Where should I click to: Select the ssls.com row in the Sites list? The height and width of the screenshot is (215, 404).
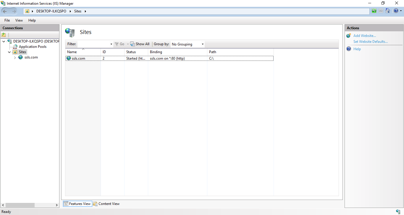[169, 58]
